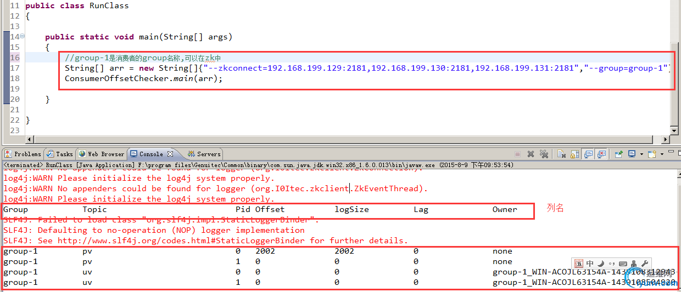This screenshot has width=681, height=292.
Task: Toggle show console on standard error change
Action: point(601,154)
